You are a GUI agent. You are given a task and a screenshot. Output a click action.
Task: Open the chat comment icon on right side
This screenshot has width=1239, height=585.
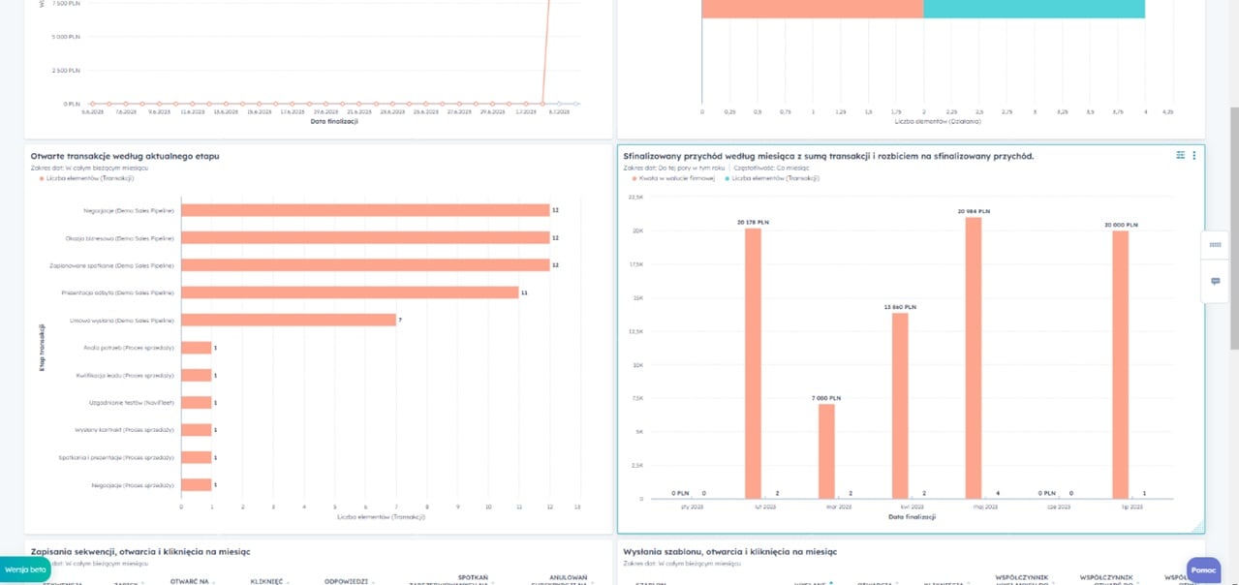click(x=1215, y=281)
